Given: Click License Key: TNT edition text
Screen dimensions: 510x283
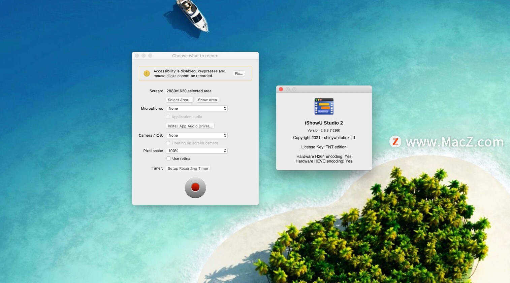Looking at the screenshot, I should 324,147.
